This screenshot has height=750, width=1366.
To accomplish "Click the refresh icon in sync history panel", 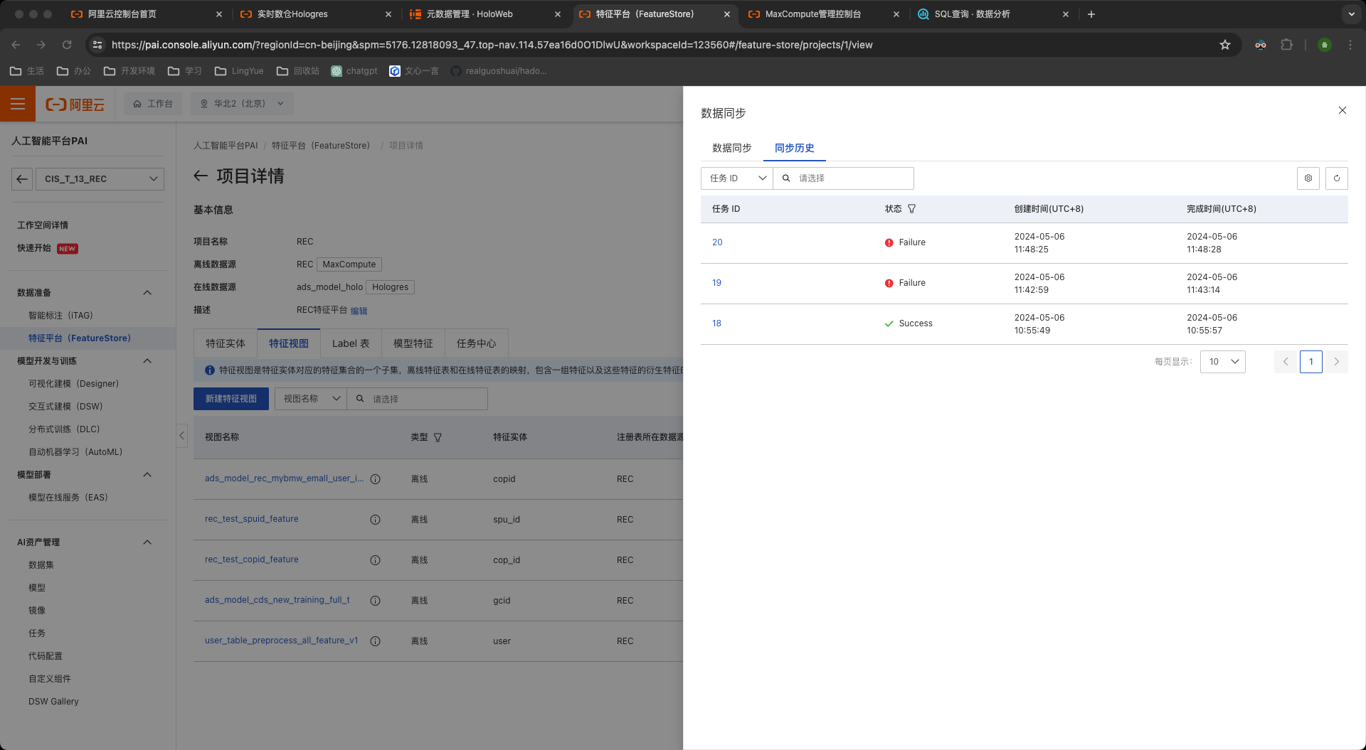I will click(1336, 178).
